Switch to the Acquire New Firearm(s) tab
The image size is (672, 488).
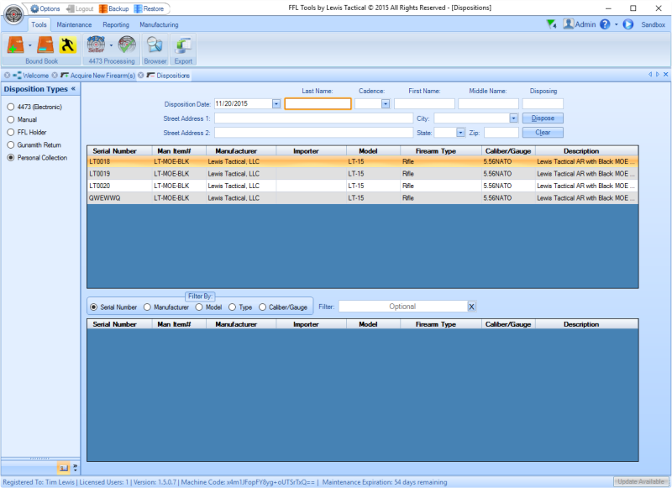(x=98, y=76)
